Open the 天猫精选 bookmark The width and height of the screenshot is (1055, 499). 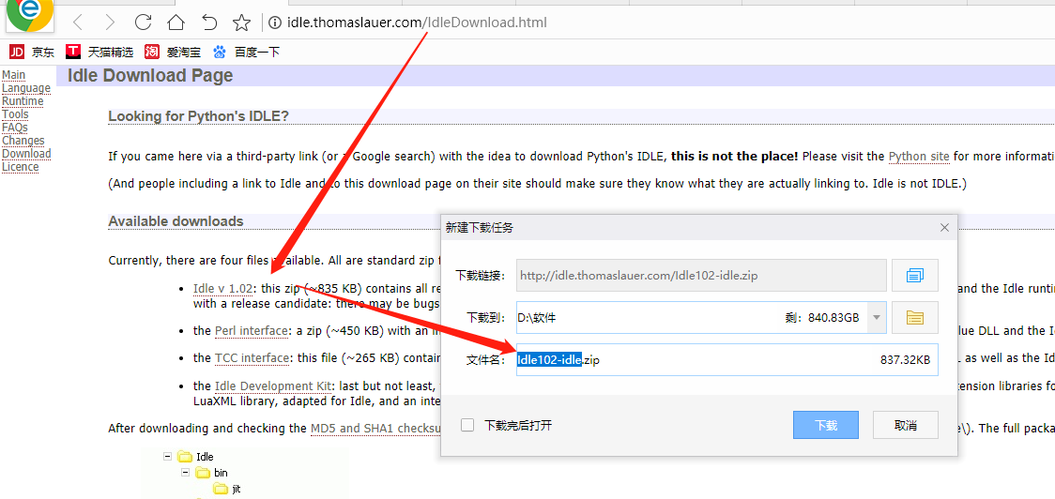[99, 52]
